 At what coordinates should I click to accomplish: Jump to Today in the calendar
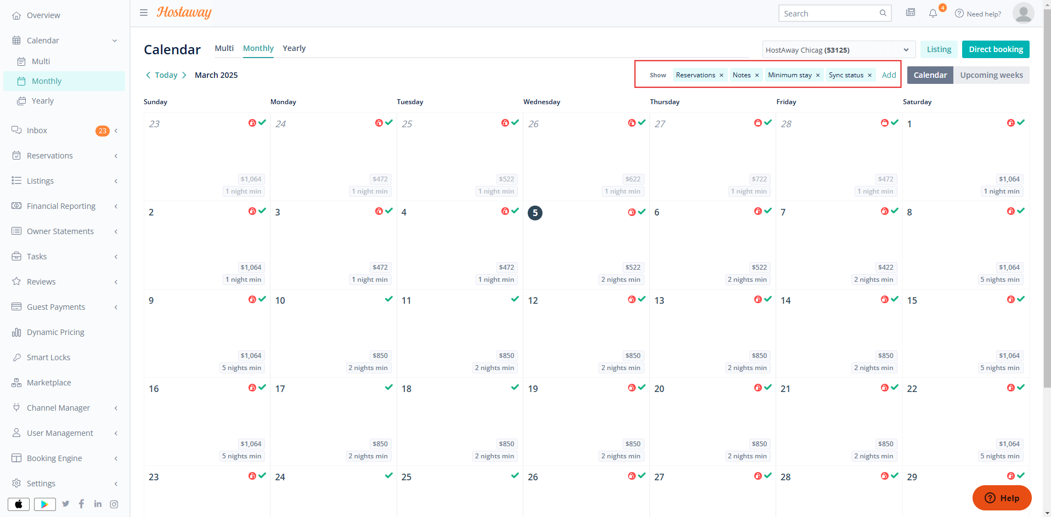click(166, 75)
